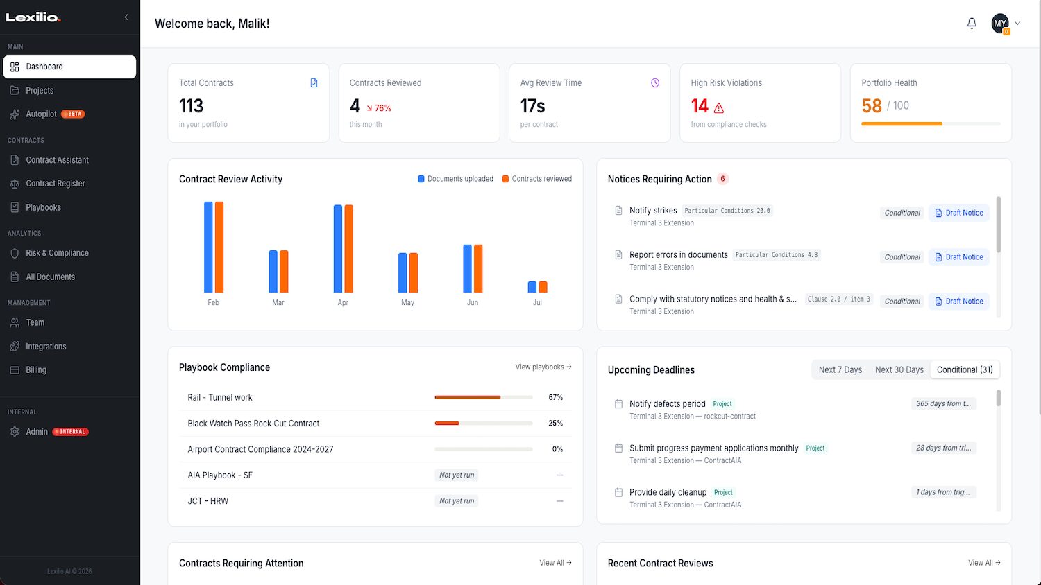Viewport: 1041px width, 585px height.
Task: Click the Dashboard grid icon in sidebar
Action: click(x=15, y=67)
